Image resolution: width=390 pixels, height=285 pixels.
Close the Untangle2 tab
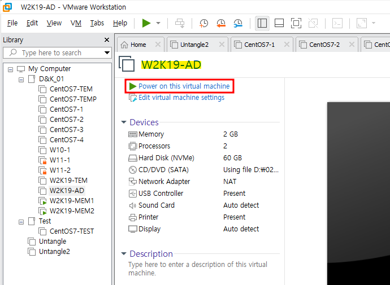point(222,45)
